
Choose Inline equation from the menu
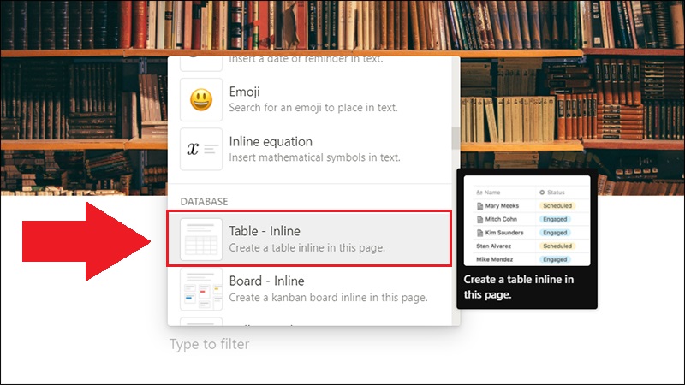[310, 149]
